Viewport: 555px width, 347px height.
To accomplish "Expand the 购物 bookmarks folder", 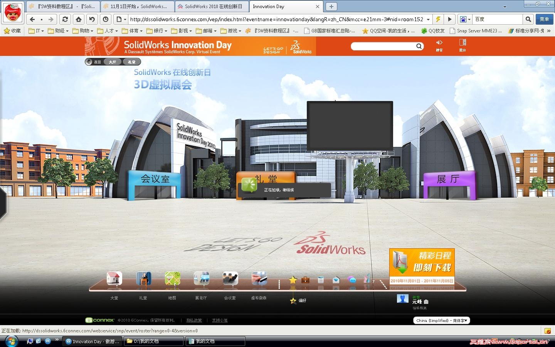I will click(83, 31).
